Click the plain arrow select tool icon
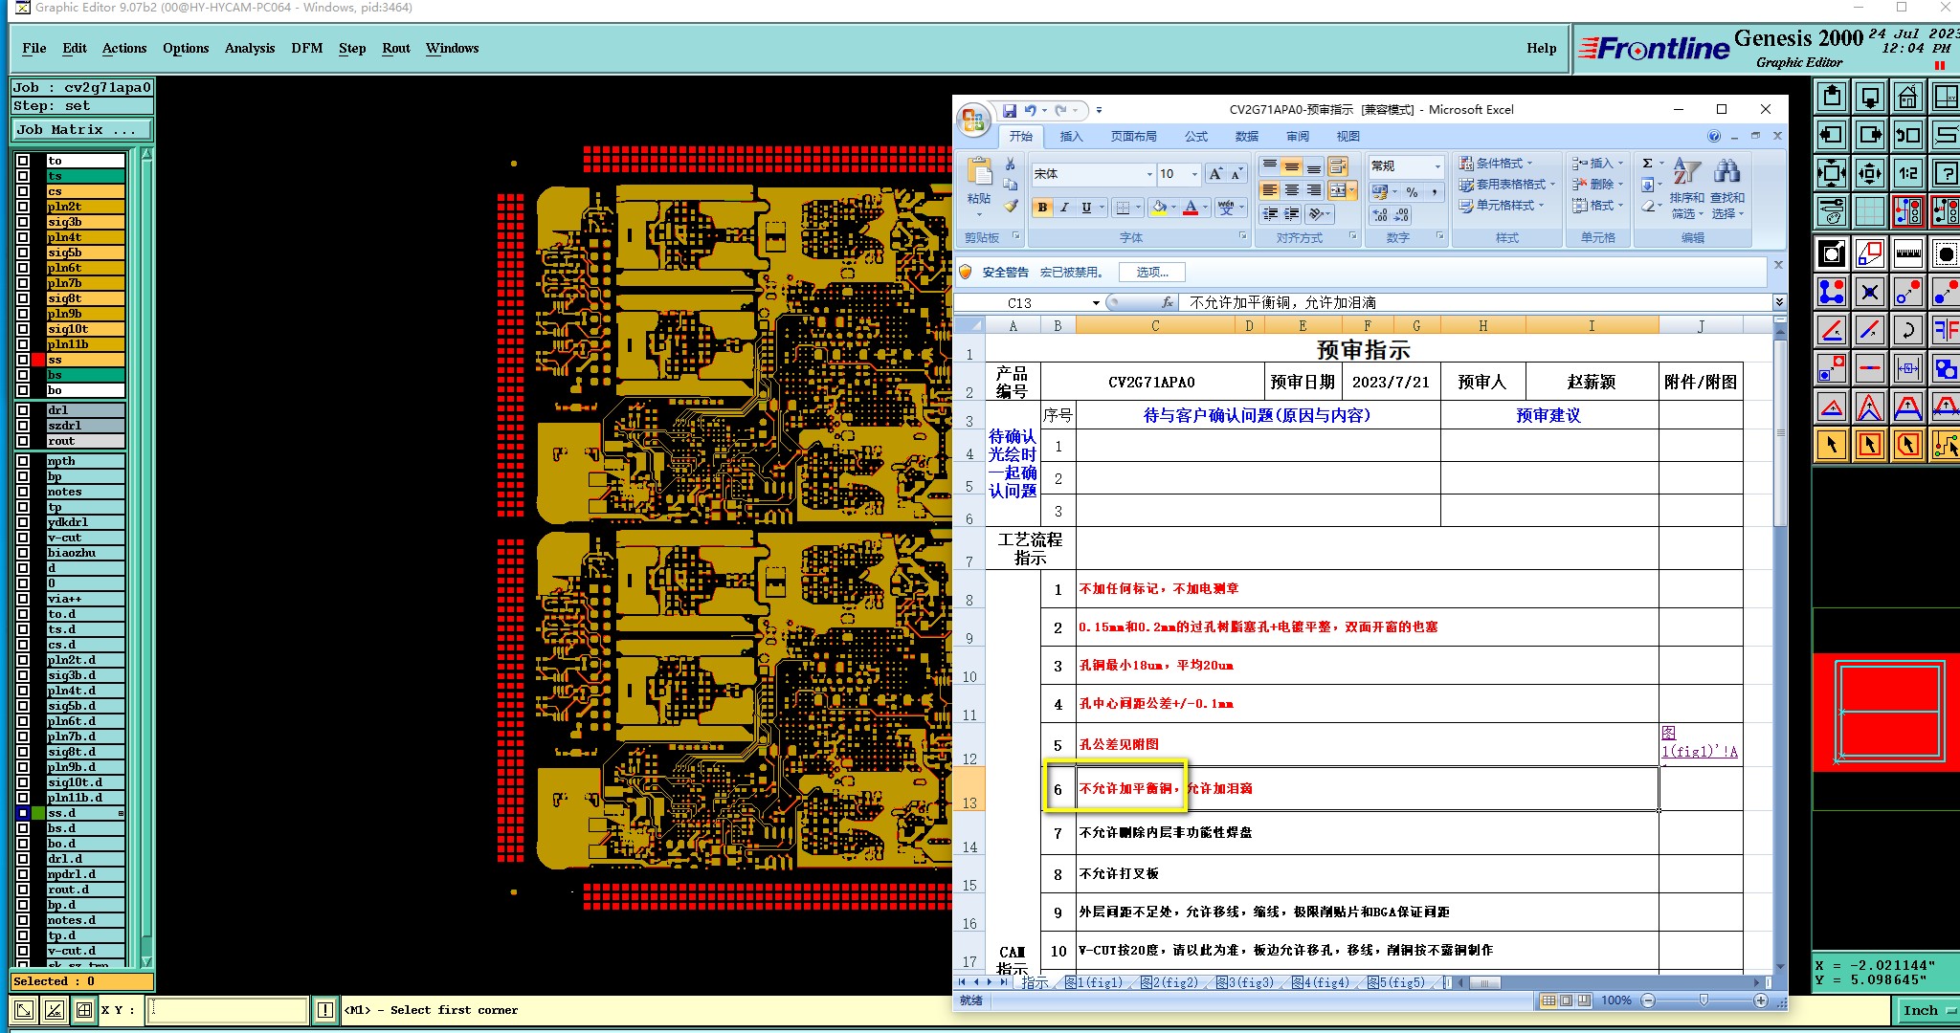Viewport: 1960px width, 1033px height. [1831, 445]
